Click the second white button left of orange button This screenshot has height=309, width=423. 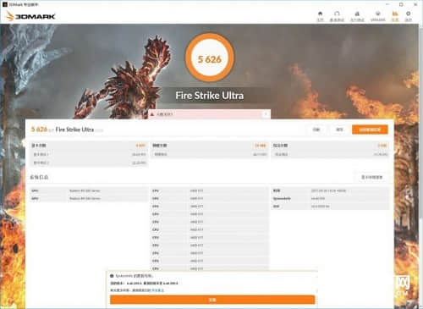(x=339, y=130)
